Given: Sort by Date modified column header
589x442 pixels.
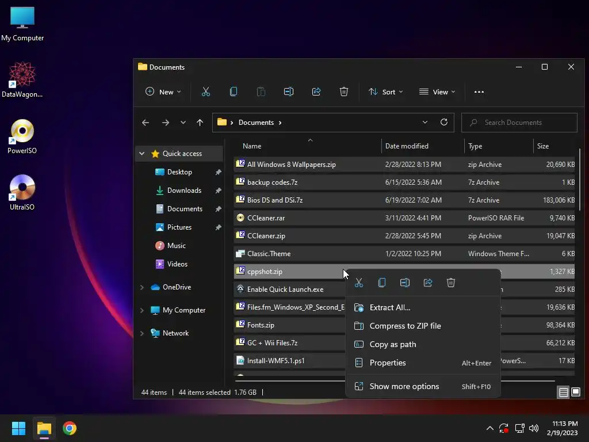Looking at the screenshot, I should [423, 146].
